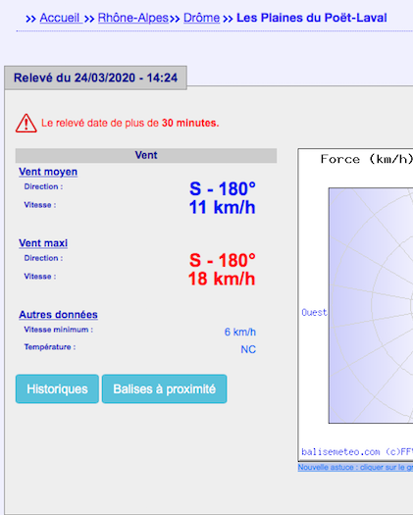
Task: Click the 11 km/h average speed value
Action: [222, 207]
